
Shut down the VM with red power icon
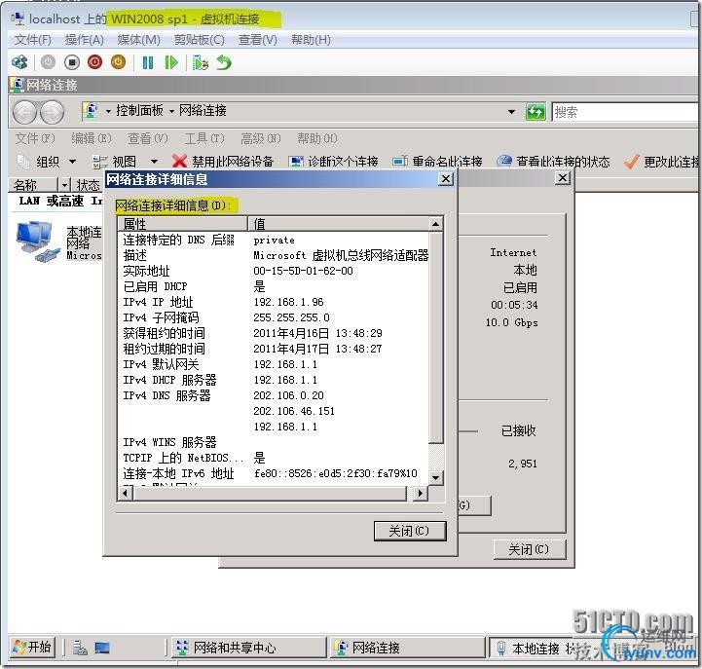[94, 62]
